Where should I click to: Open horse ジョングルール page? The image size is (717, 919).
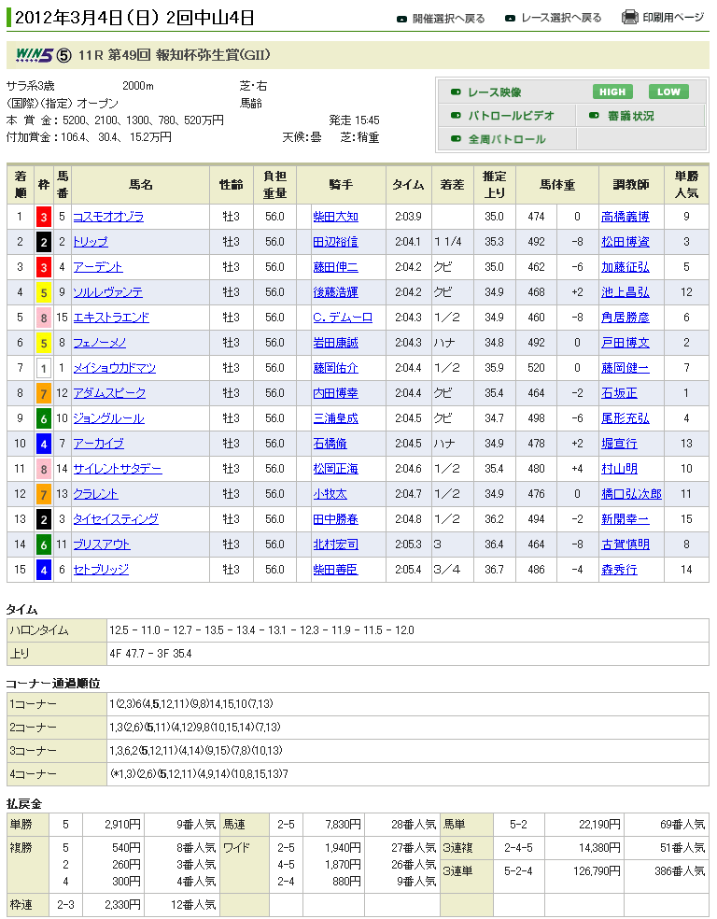pos(108,418)
